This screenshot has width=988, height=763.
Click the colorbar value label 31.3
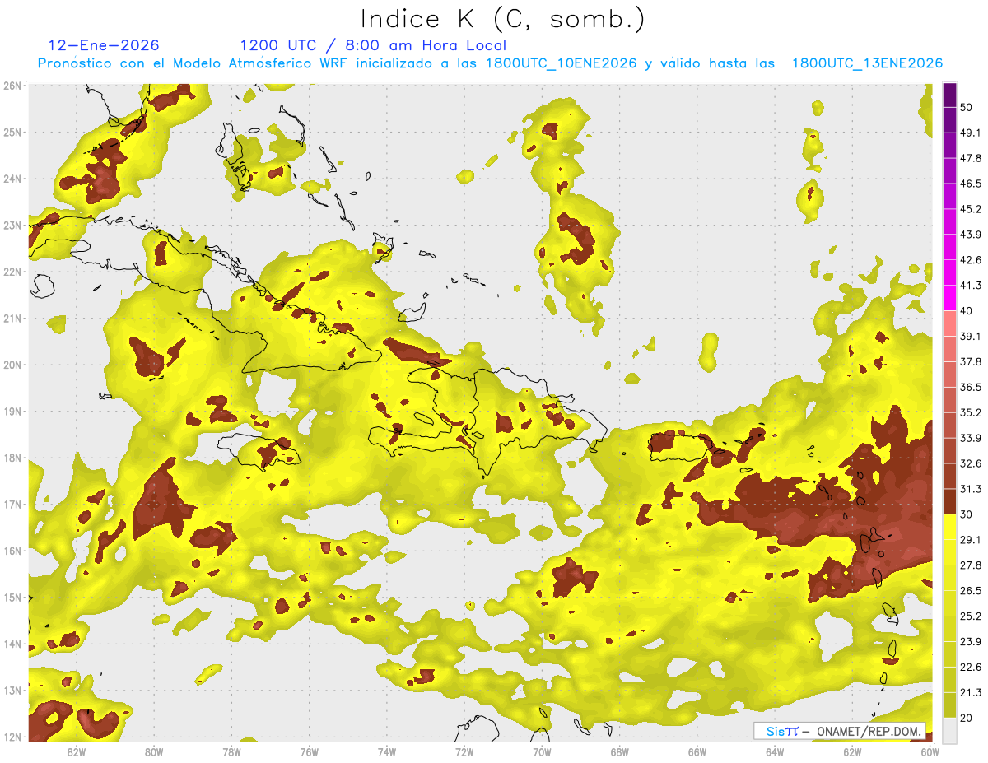pos(971,489)
